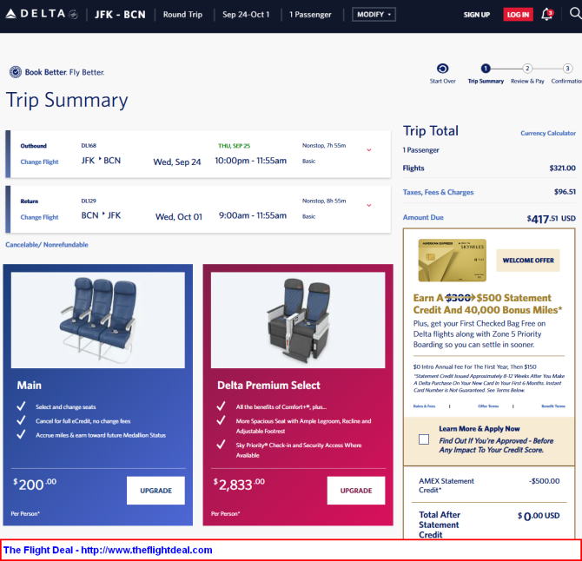Click SIGN UP in the header
Image resolution: width=582 pixels, height=561 pixels.
coord(477,15)
